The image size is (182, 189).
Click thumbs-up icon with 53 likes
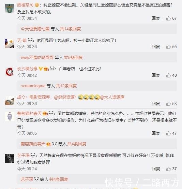tap(168, 104)
